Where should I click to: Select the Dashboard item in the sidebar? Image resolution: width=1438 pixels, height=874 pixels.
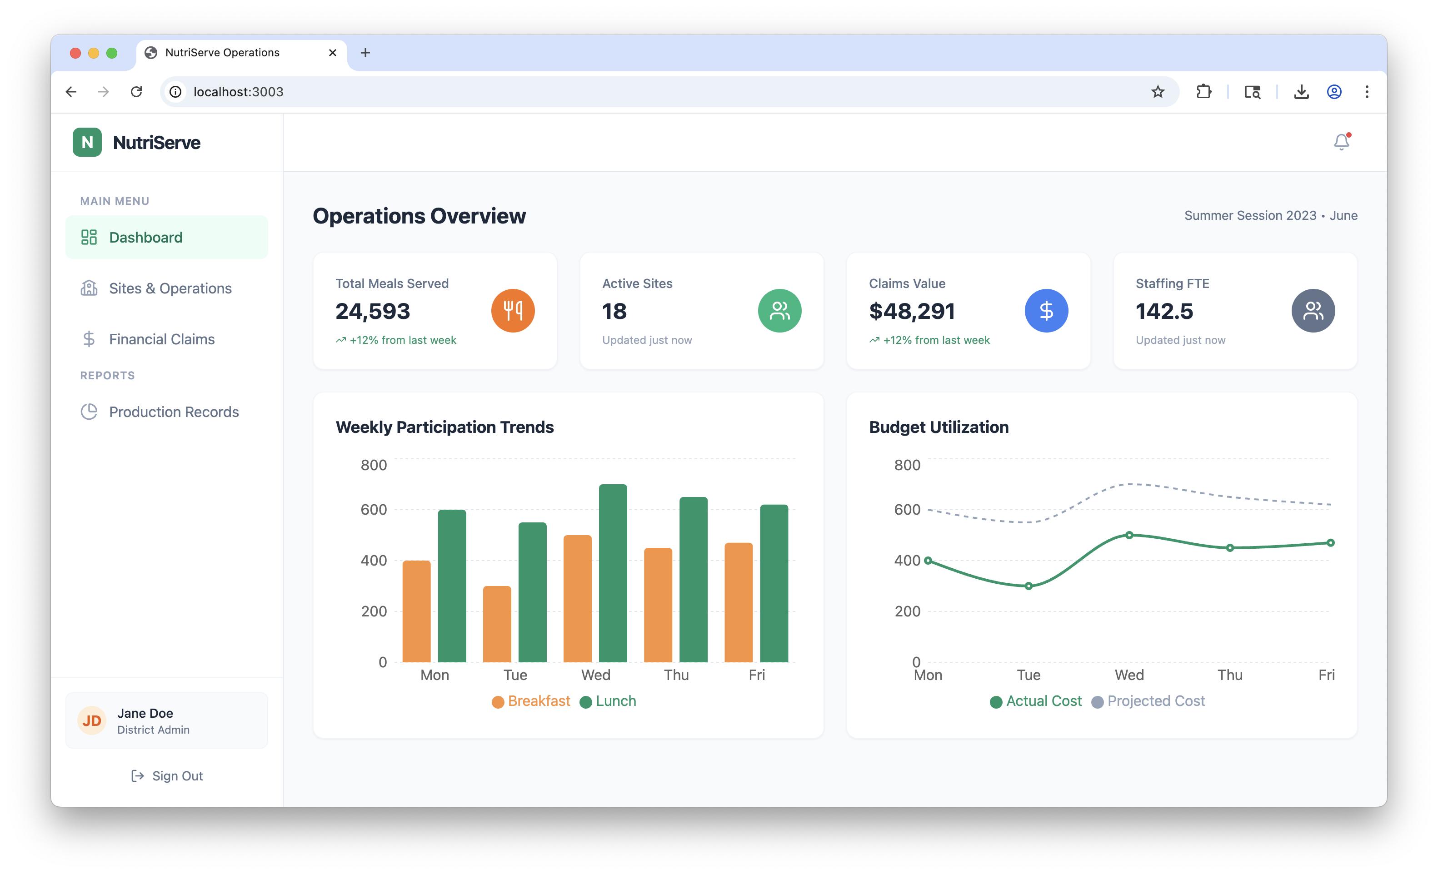[x=145, y=237]
